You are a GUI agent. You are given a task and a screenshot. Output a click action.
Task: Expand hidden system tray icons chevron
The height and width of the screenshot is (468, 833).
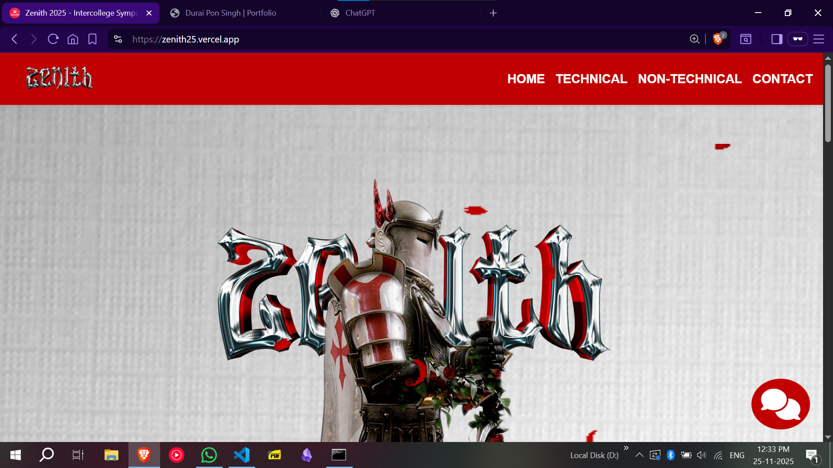(x=639, y=455)
